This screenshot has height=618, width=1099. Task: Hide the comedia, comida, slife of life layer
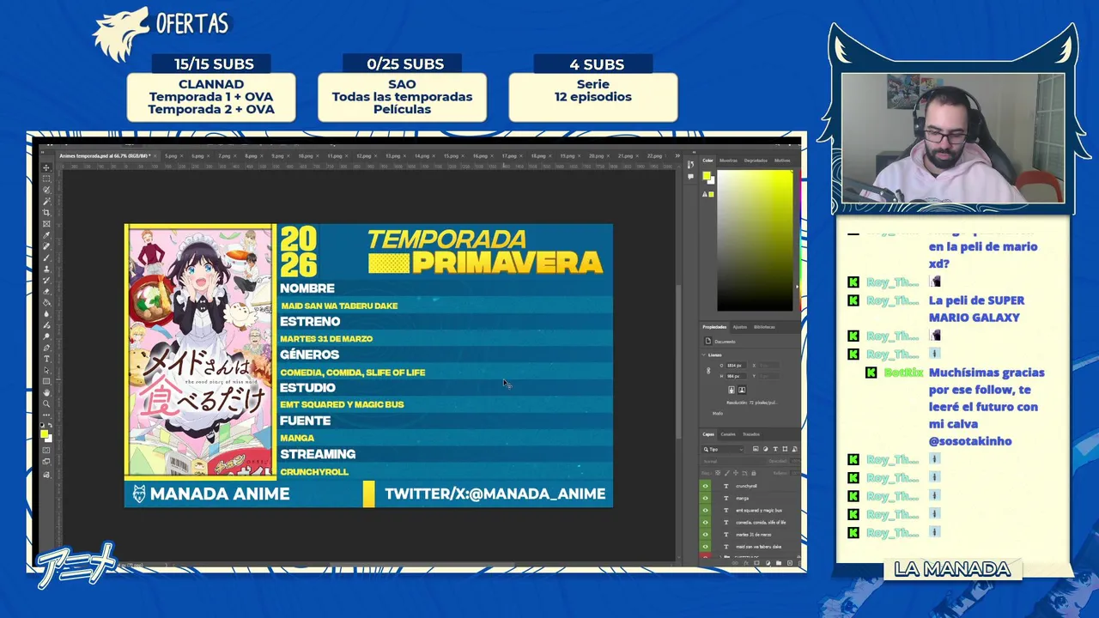(x=706, y=523)
